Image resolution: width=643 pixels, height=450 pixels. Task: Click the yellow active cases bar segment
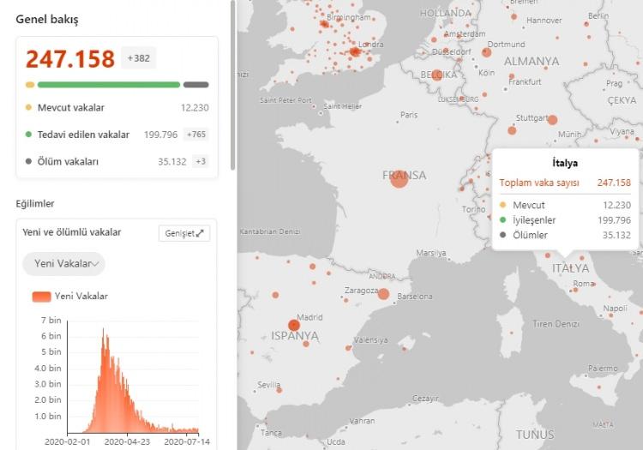(30, 85)
